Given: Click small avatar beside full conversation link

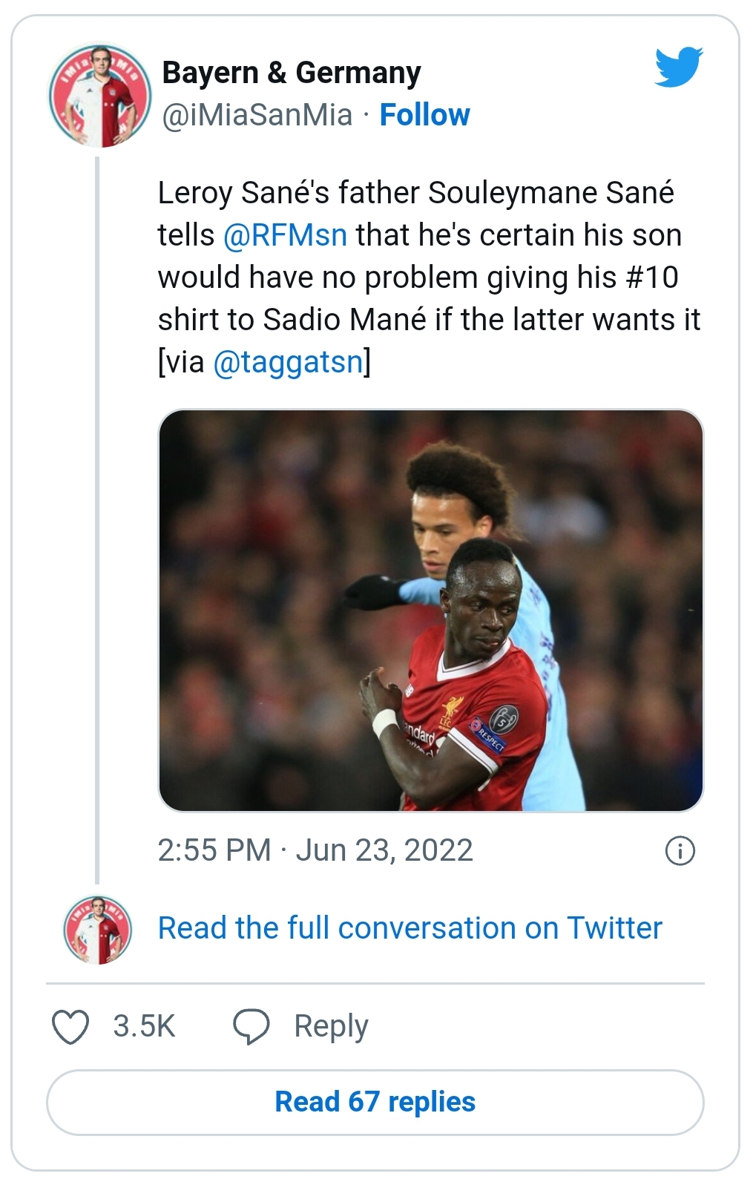Looking at the screenshot, I should (97, 930).
